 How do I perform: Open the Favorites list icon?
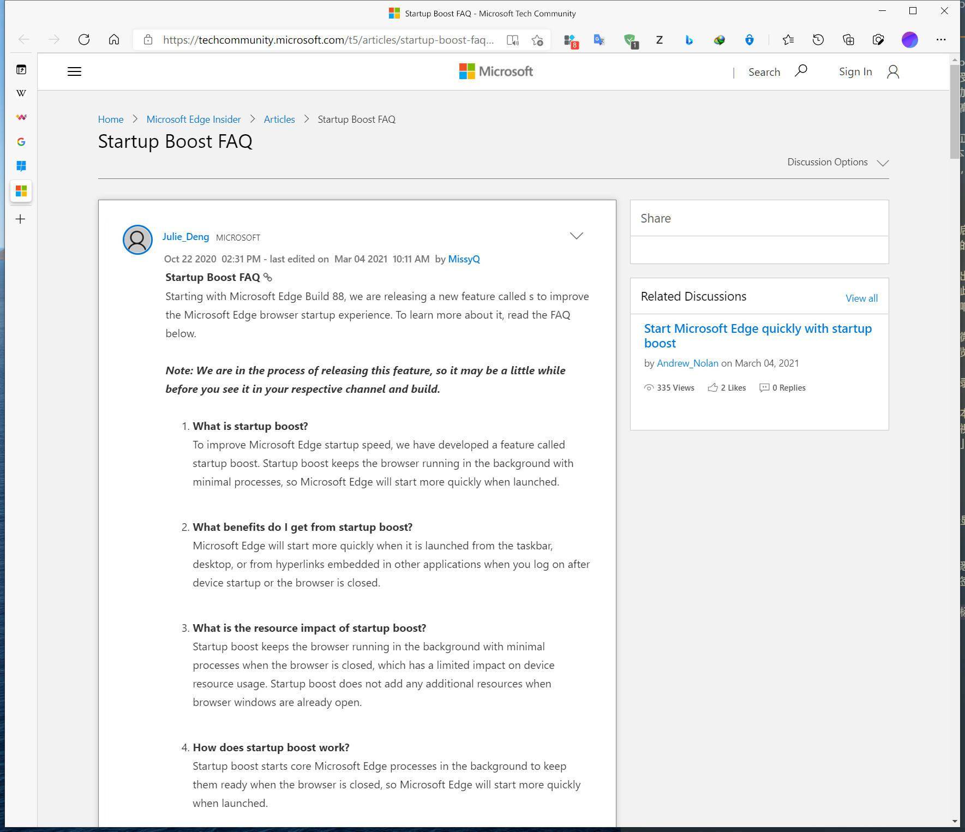coord(788,40)
